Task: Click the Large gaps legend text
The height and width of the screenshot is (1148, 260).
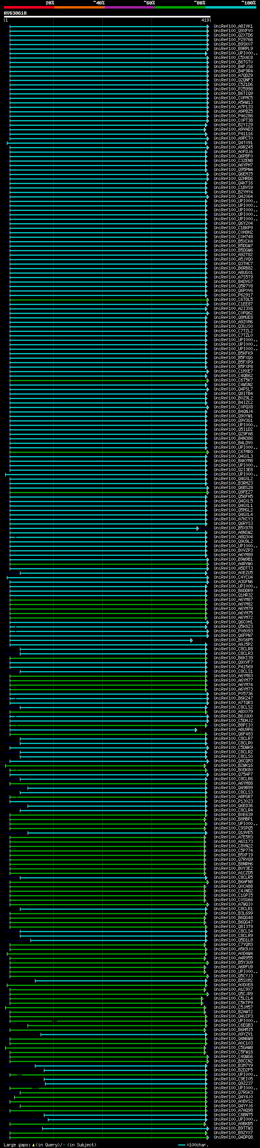Action: [49, 1144]
